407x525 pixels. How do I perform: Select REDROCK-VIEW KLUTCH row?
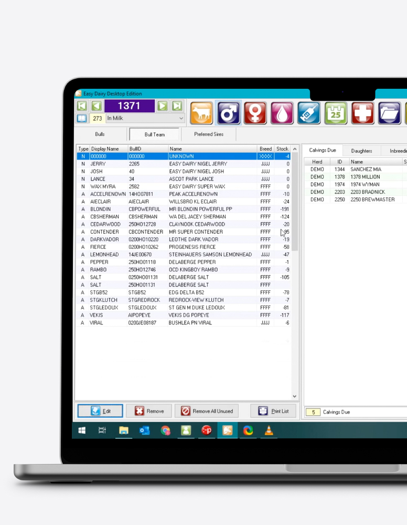click(184, 300)
